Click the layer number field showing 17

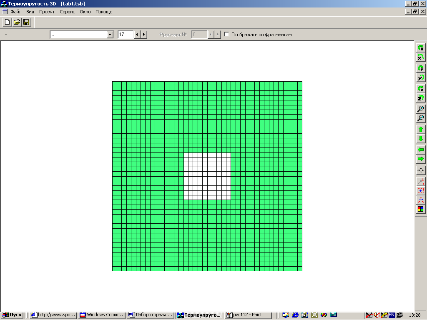[126, 35]
